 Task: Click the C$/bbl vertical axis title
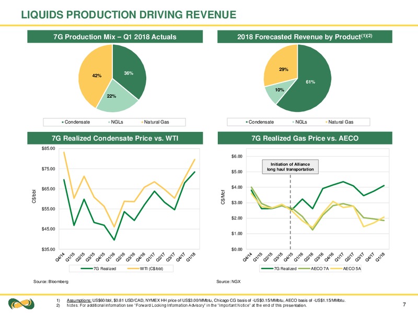(x=34, y=197)
